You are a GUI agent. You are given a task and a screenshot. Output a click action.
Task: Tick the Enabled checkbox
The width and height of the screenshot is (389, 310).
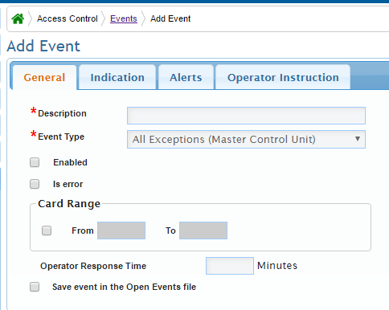35,162
